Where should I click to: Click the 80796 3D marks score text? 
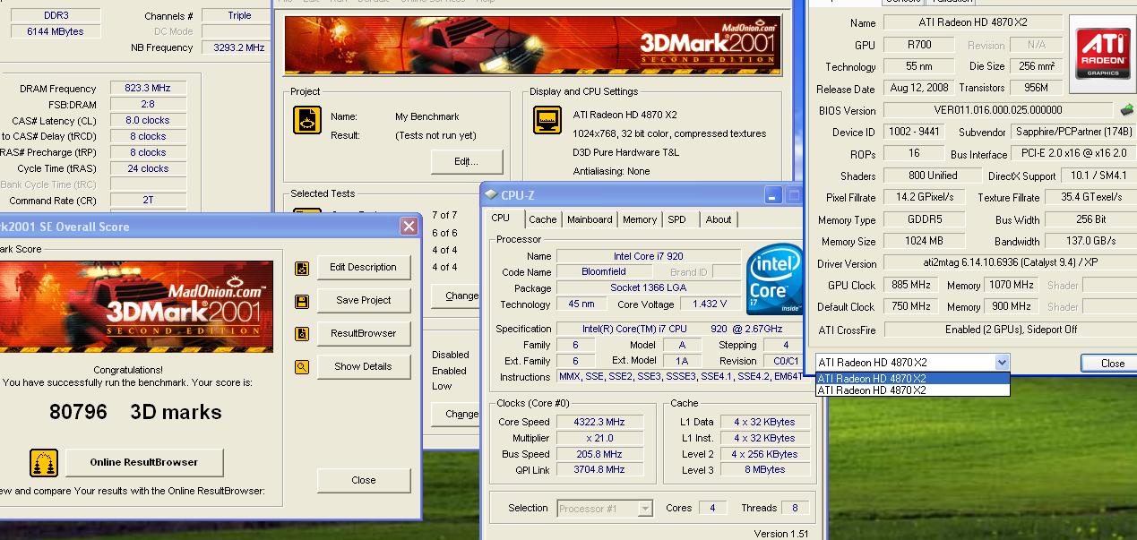135,412
